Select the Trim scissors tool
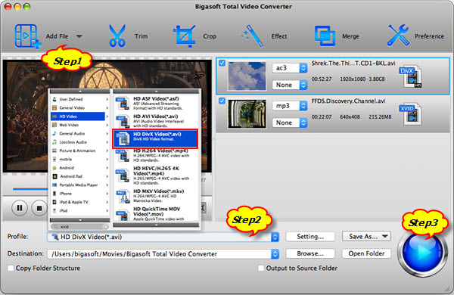Screen dimensions: 454x295 tap(117, 36)
